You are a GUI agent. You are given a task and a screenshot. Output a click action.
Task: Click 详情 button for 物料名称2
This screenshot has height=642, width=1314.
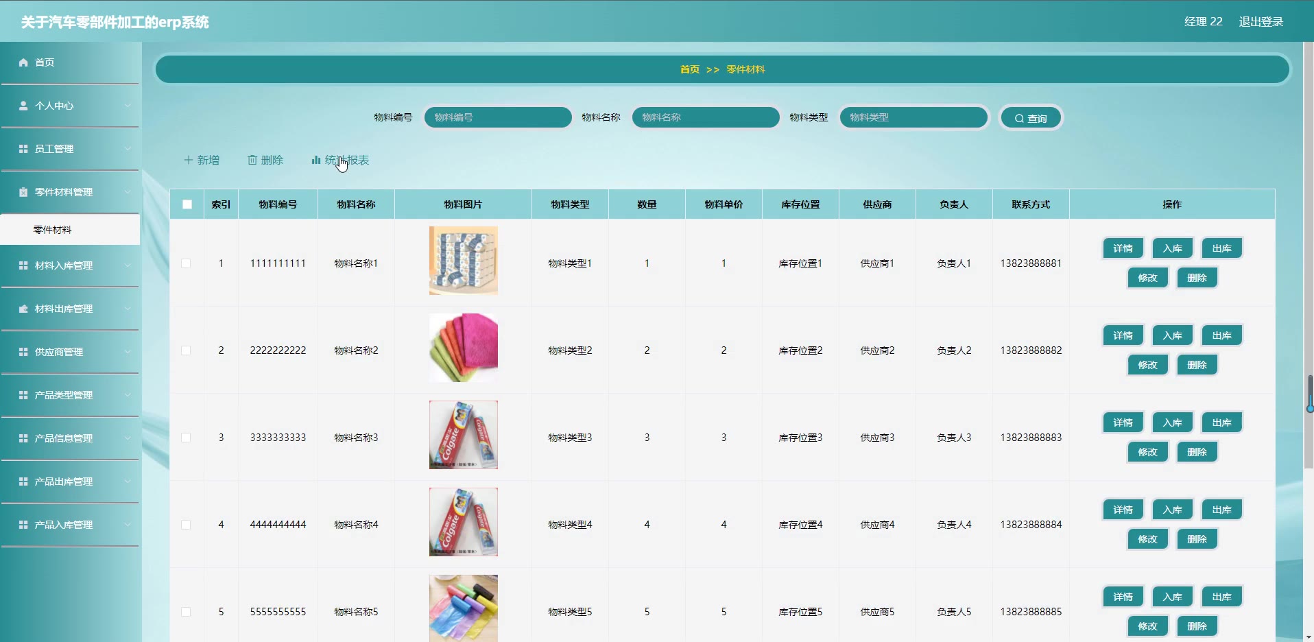tap(1123, 335)
